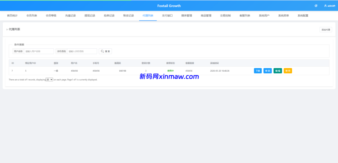Open the 首页统计 tab
The height and width of the screenshot is (163, 338).
(12, 16)
